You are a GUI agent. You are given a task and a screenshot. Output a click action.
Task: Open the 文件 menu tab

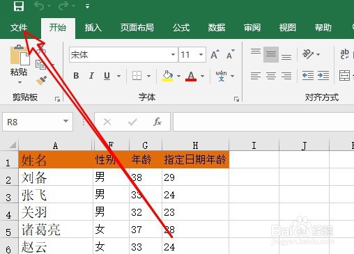coord(19,28)
